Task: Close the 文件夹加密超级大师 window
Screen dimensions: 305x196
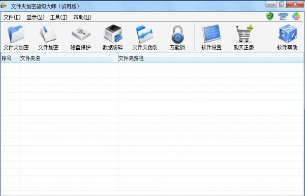Action: tap(295, 5)
